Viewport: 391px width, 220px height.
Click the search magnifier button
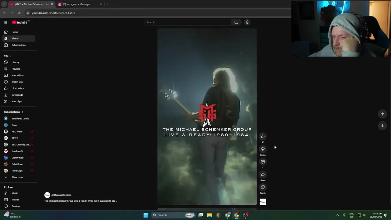pos(236,22)
